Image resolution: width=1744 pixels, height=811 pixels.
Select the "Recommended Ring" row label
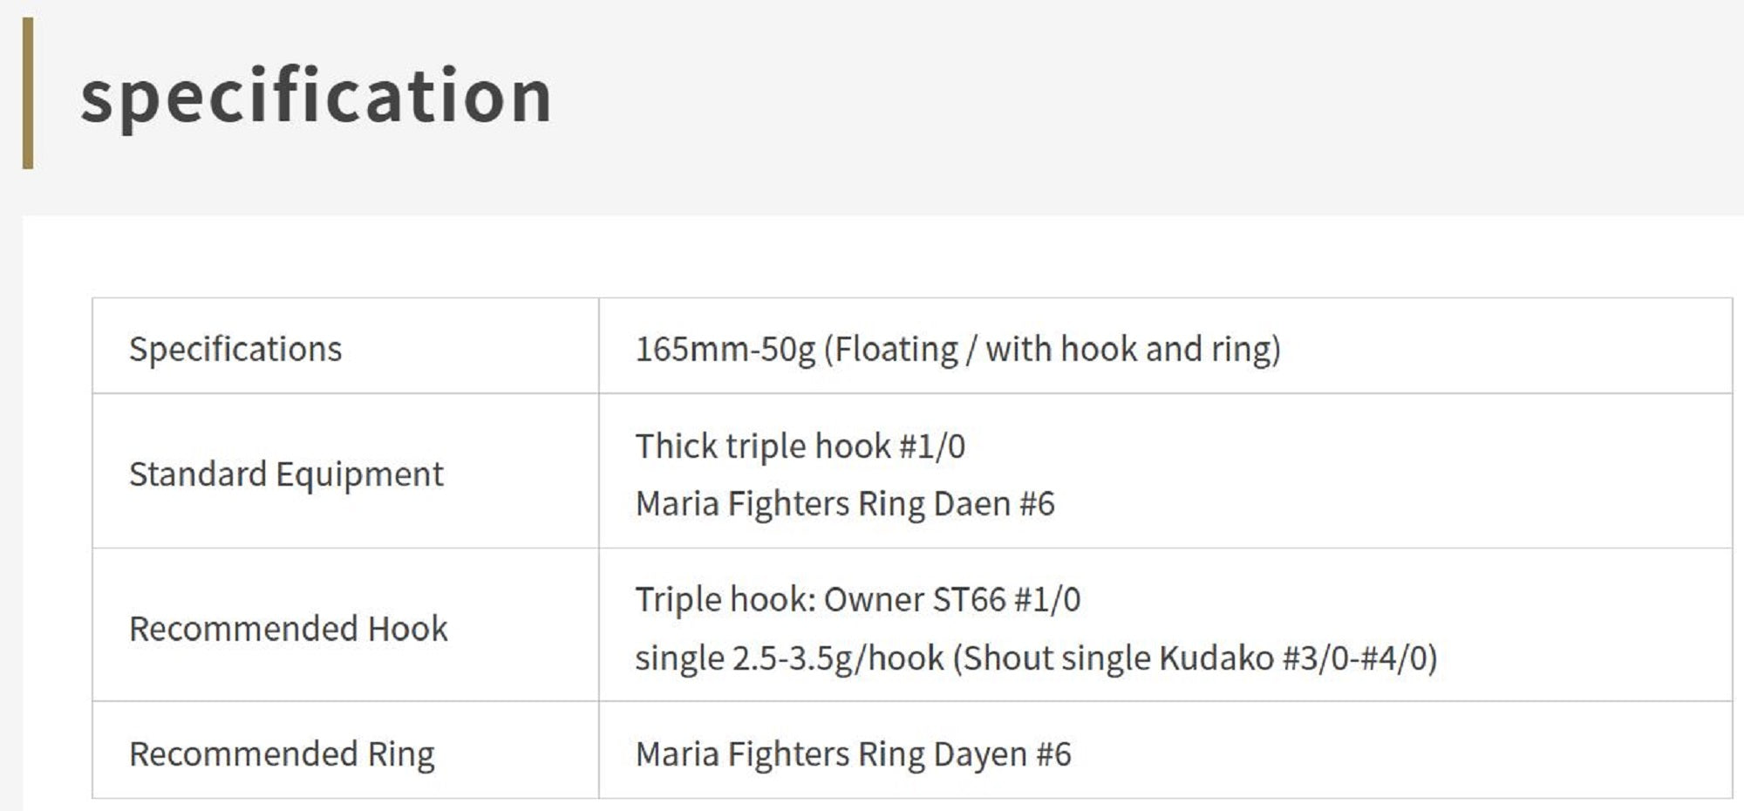pyautogui.click(x=282, y=754)
